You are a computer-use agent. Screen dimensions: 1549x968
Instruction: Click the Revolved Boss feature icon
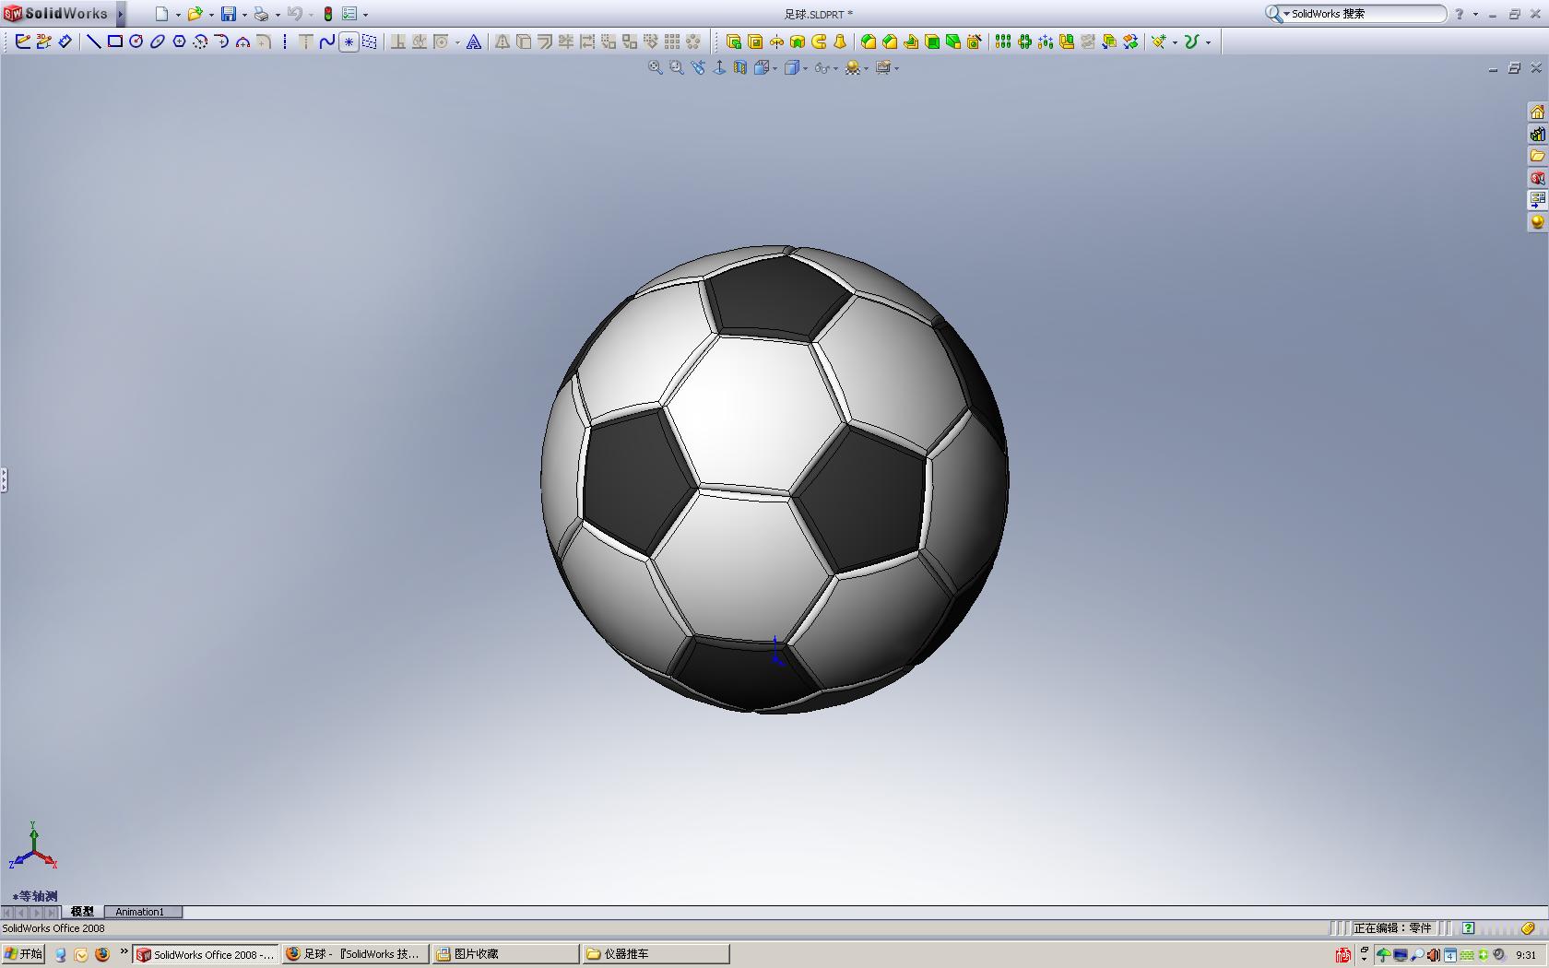pos(776,41)
